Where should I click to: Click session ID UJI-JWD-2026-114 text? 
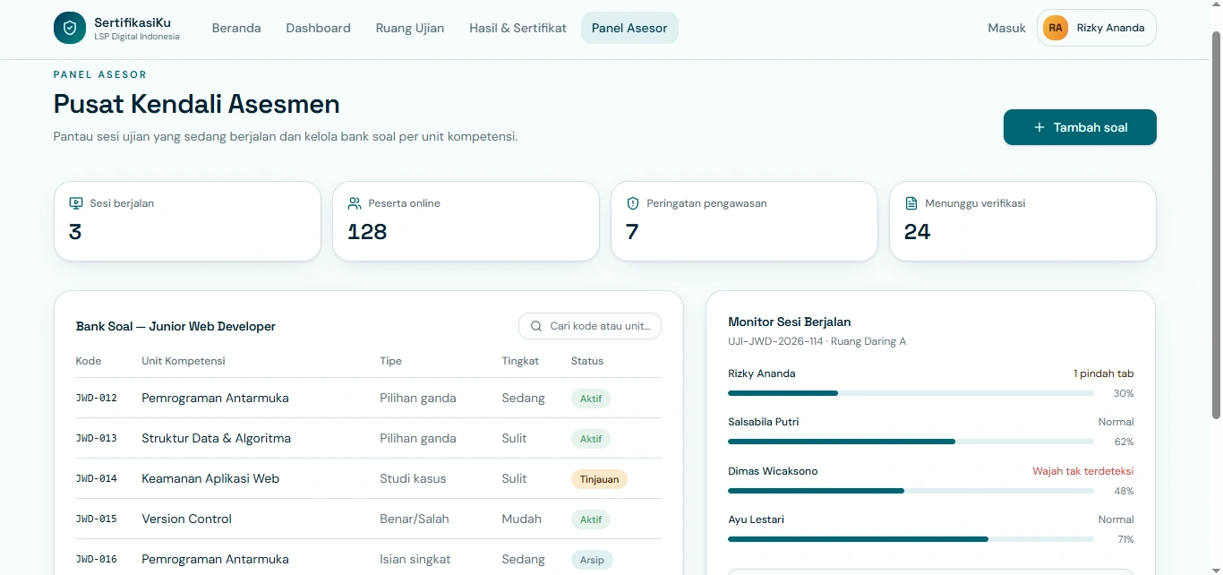(x=775, y=341)
